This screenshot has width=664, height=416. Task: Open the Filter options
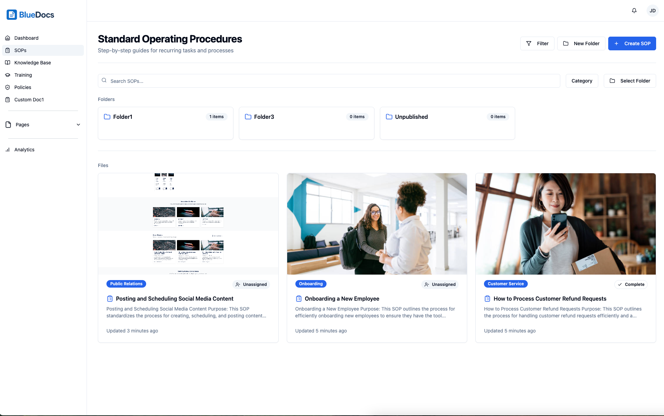click(537, 43)
